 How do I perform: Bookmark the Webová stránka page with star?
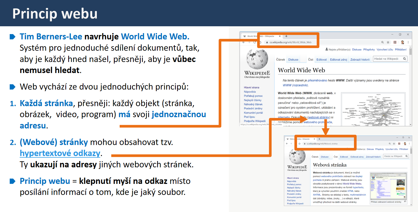pos(394,144)
